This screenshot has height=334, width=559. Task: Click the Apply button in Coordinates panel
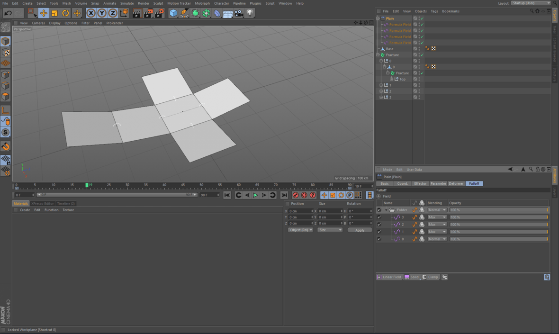360,230
